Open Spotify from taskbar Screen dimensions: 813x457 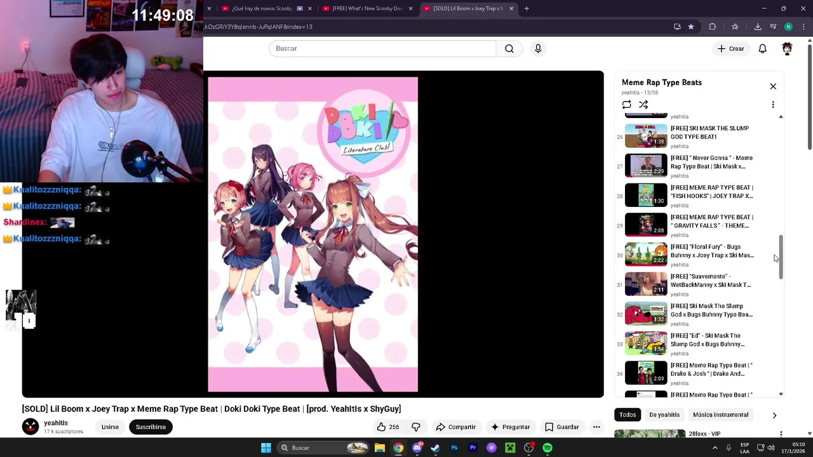click(548, 448)
